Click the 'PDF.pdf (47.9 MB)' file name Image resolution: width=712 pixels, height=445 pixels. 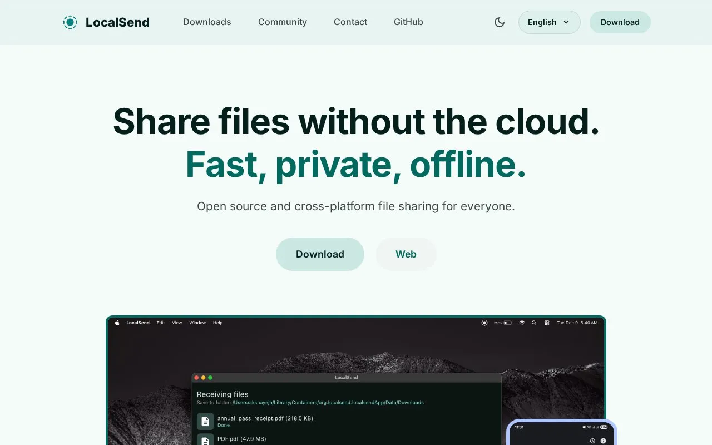coord(242,439)
